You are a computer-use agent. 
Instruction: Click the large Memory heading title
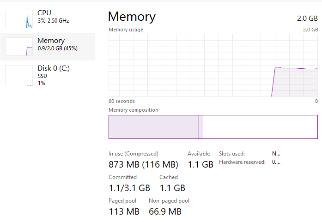[132, 17]
